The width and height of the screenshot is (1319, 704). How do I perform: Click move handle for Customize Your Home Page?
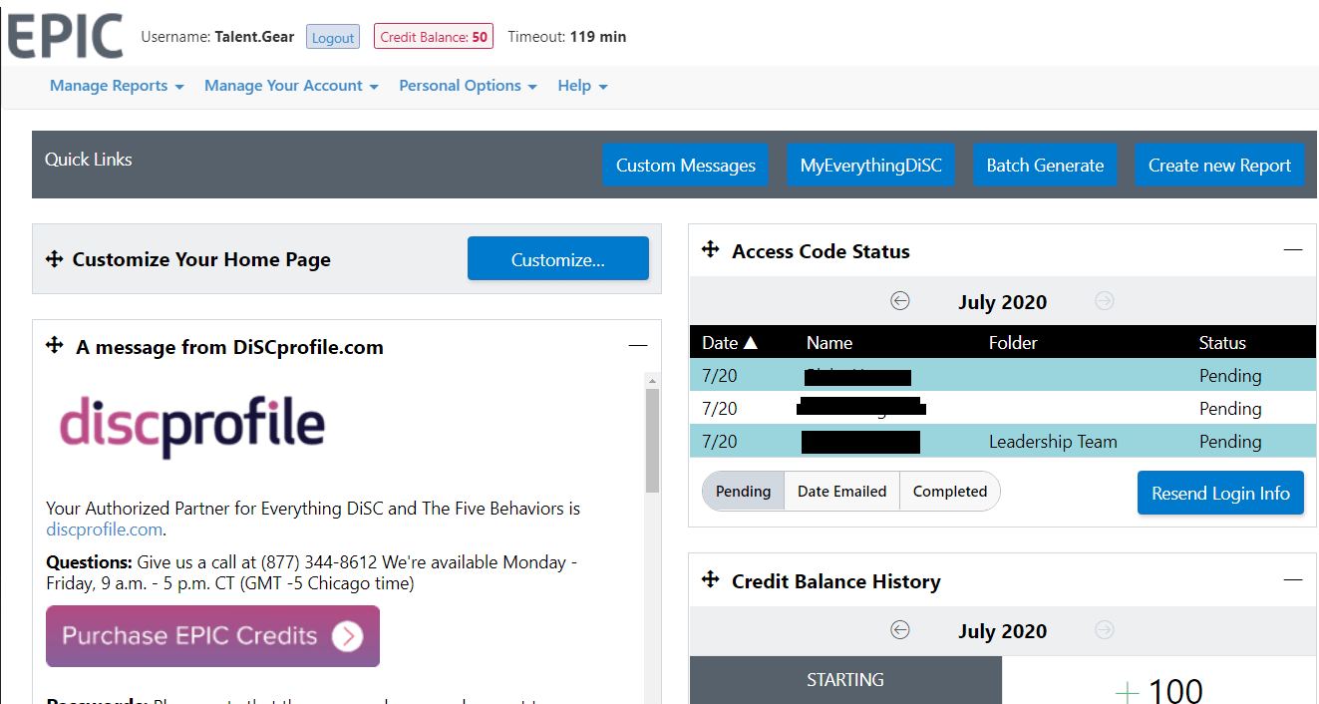point(55,259)
